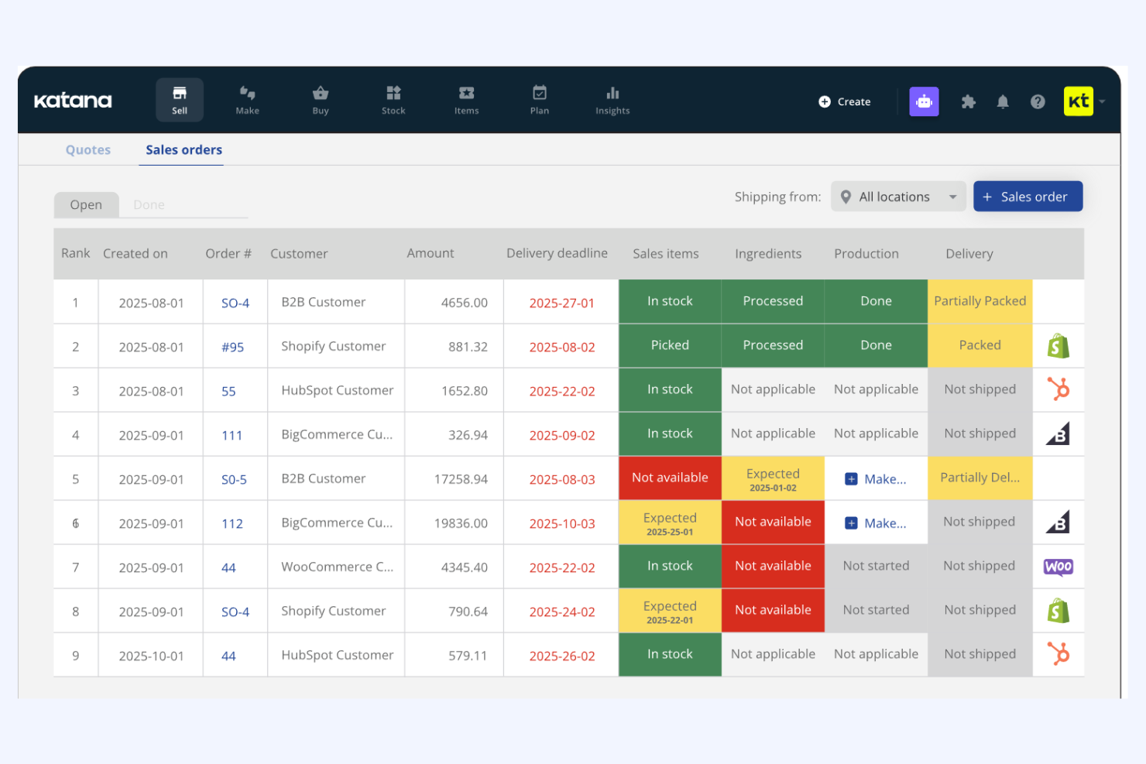Viewport: 1146px width, 764px height.
Task: Open order link #95
Action: (232, 348)
